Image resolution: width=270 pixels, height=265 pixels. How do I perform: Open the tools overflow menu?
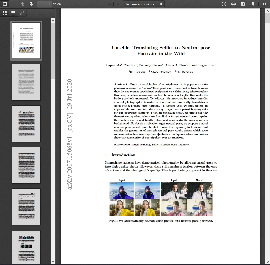tap(264, 4)
